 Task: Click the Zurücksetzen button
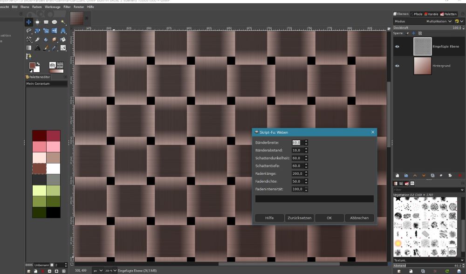299,218
